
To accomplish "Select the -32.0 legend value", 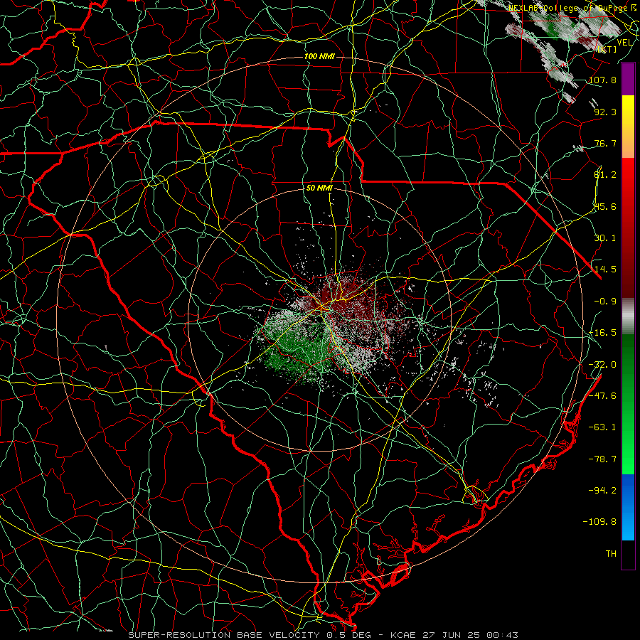I will 602,365.
